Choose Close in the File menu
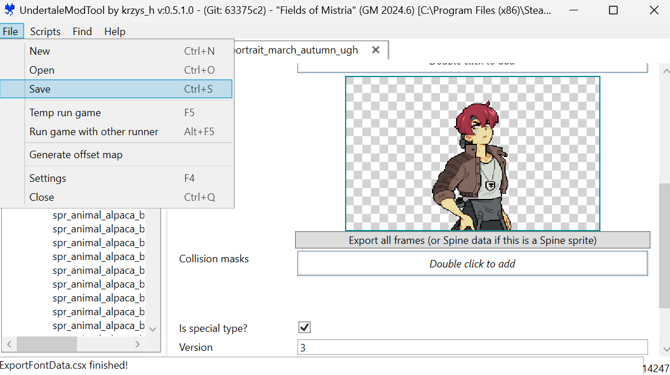 (x=116, y=197)
